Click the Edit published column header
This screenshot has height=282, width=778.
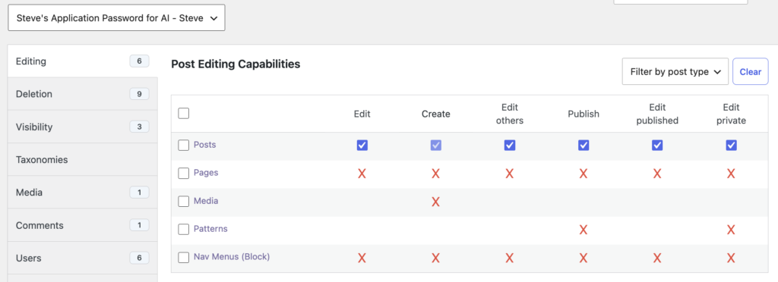(x=657, y=114)
